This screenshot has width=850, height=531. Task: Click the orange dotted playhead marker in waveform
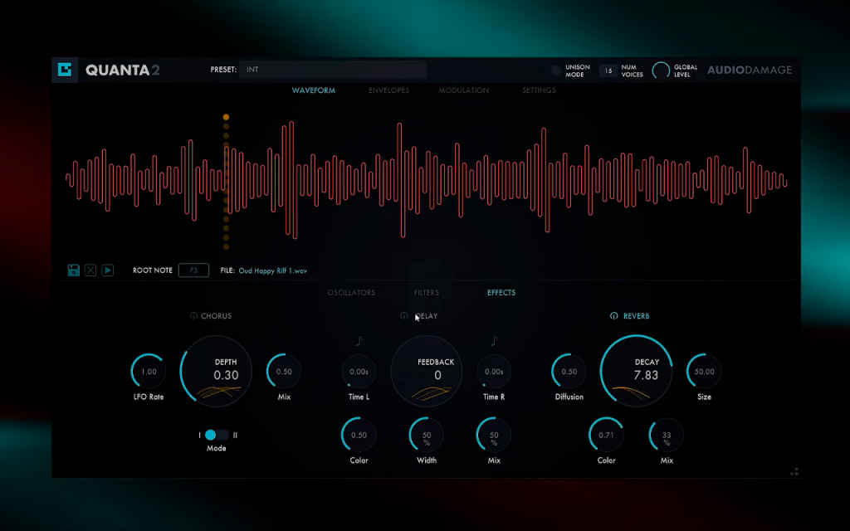[226, 182]
